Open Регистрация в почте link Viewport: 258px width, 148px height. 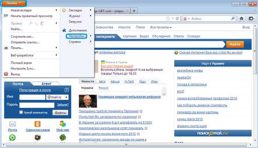35,90
